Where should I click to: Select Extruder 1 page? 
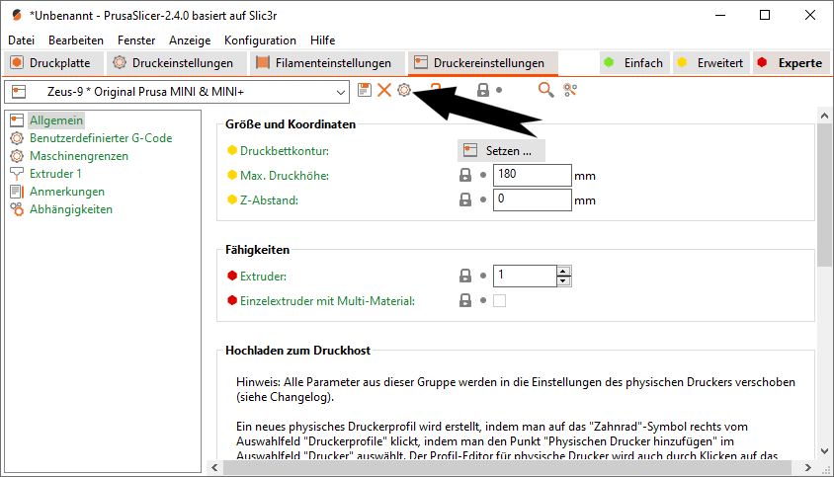point(55,174)
